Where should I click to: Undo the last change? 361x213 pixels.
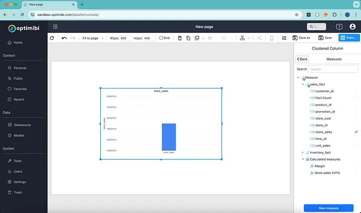click(x=64, y=38)
